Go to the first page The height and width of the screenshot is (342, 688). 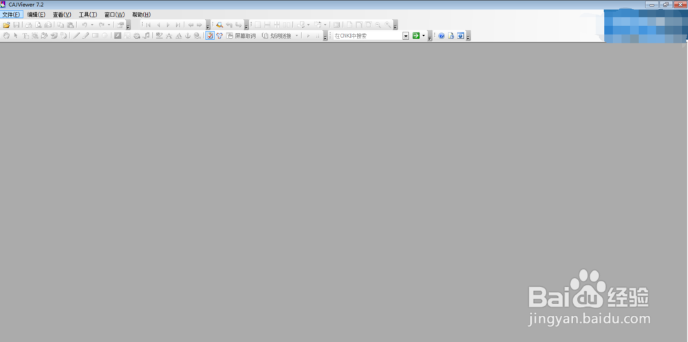(149, 25)
